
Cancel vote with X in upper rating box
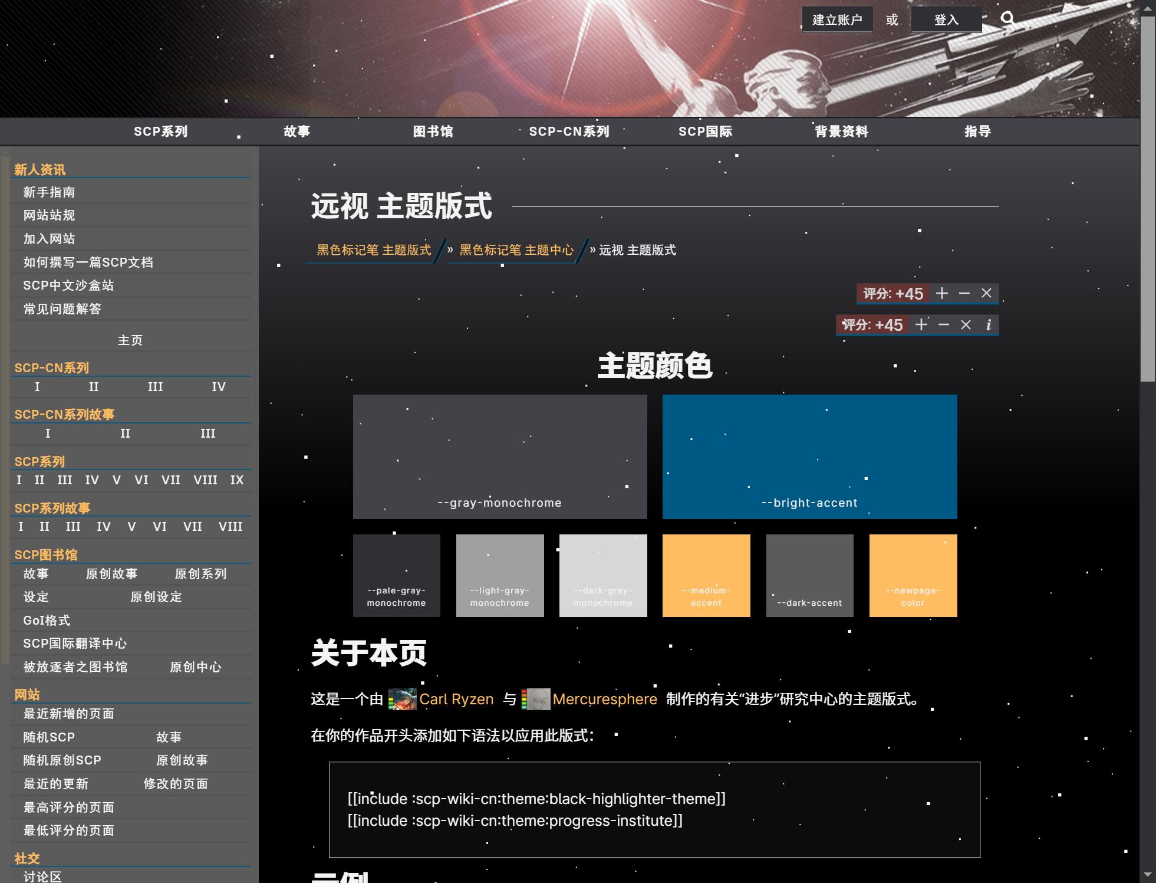point(986,293)
